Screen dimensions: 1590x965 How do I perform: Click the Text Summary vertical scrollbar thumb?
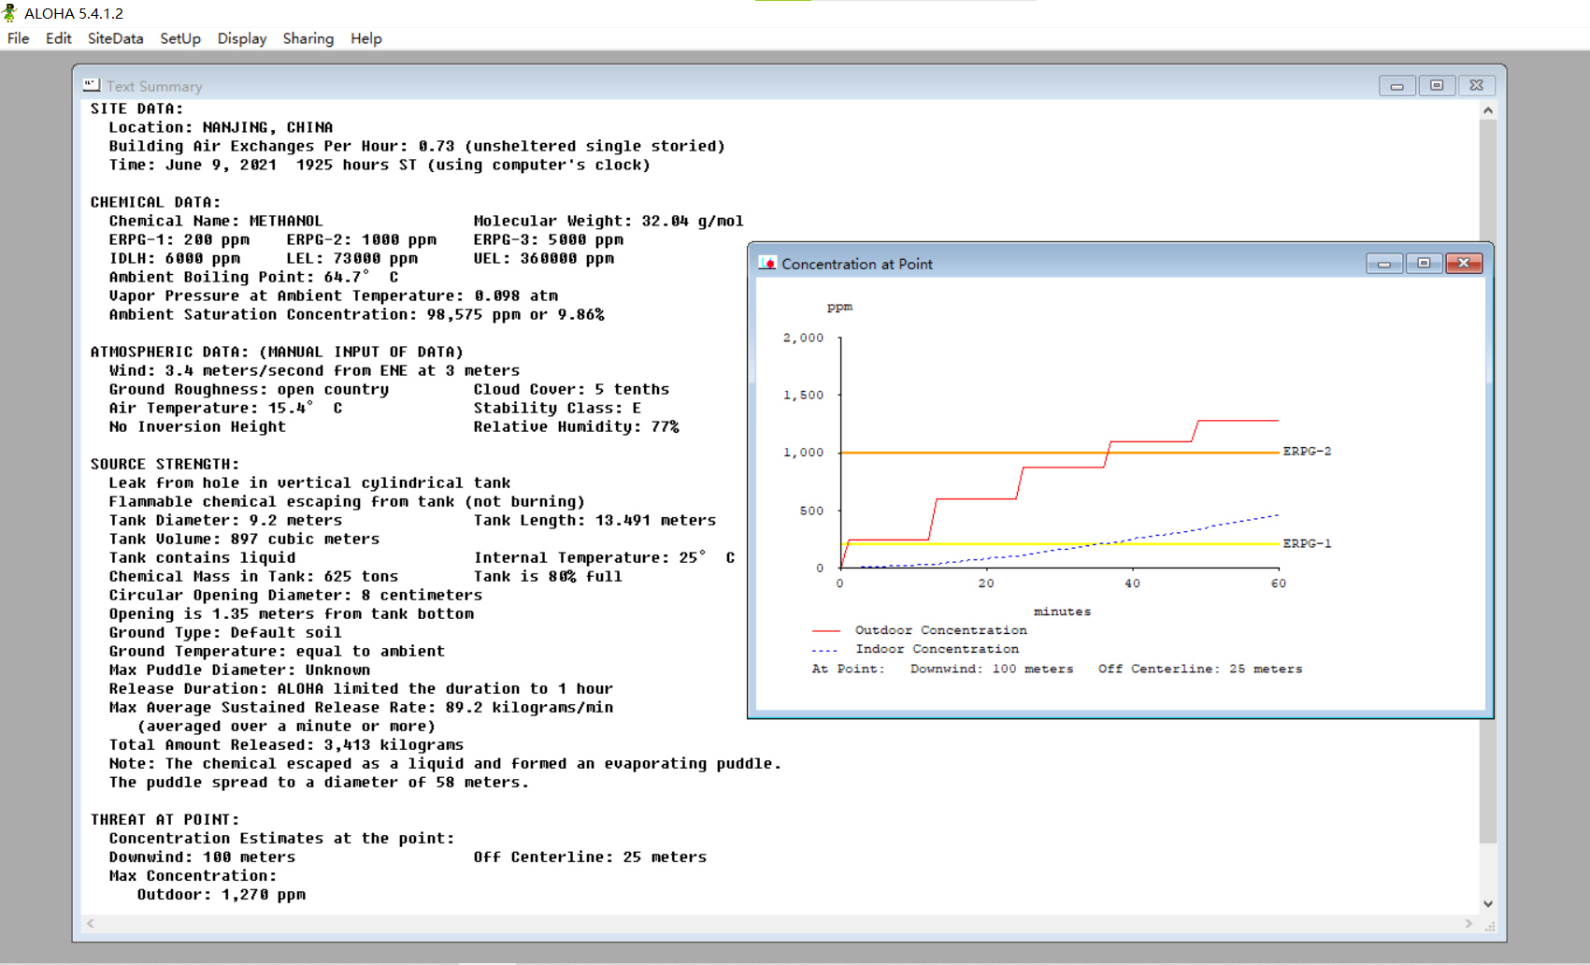[x=1488, y=482]
